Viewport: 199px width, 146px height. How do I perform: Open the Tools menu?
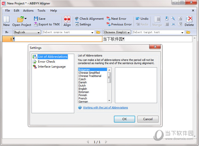41,11
